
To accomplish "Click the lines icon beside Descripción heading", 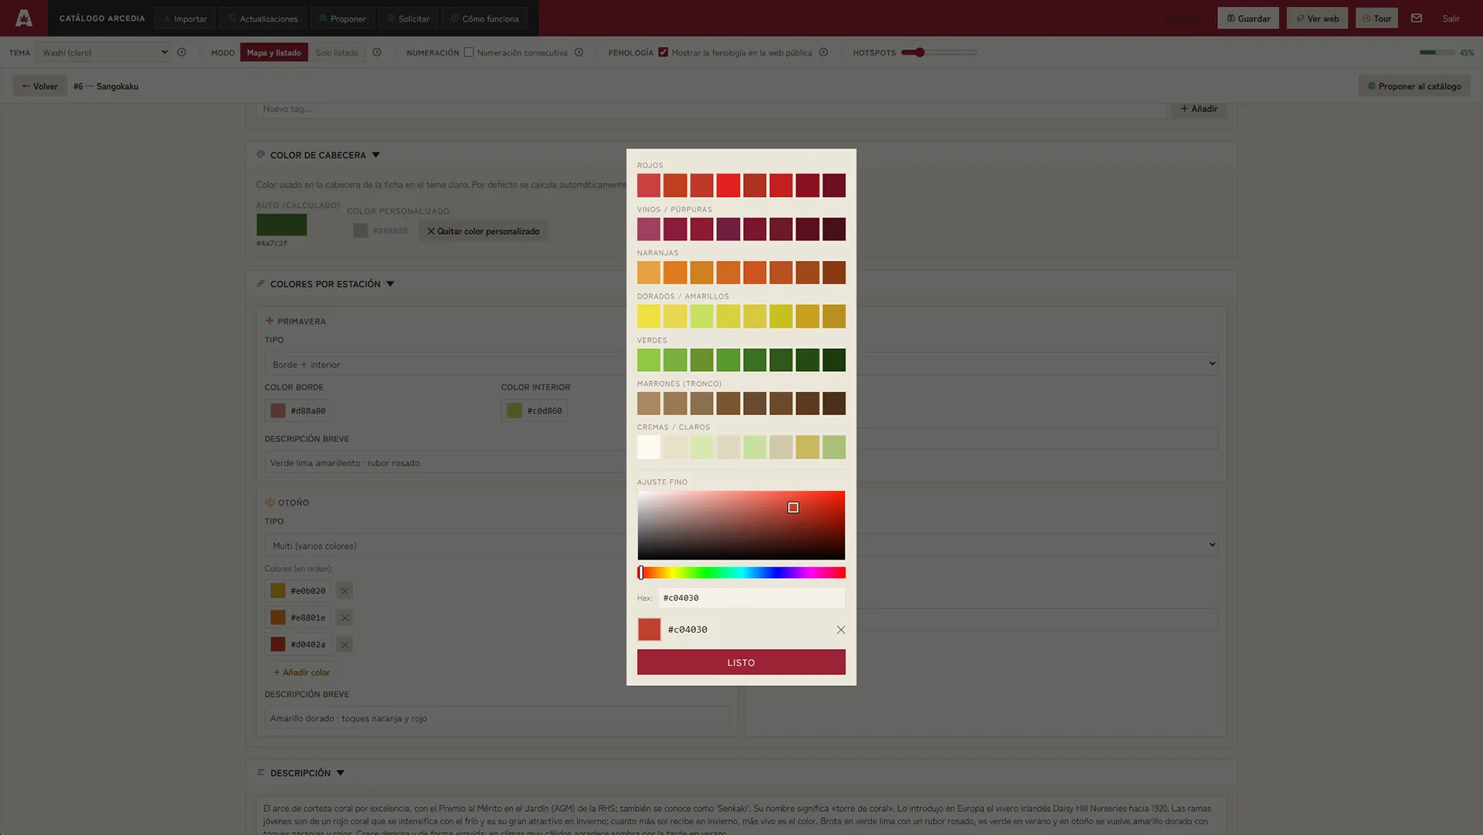I will [260, 772].
